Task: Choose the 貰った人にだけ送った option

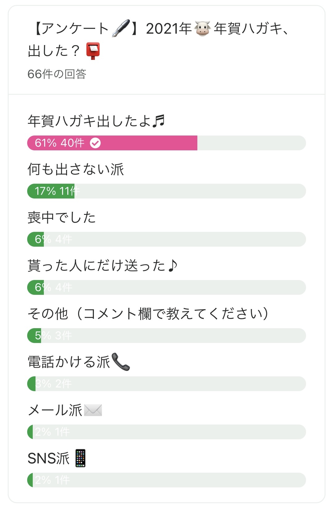Action: (102, 265)
